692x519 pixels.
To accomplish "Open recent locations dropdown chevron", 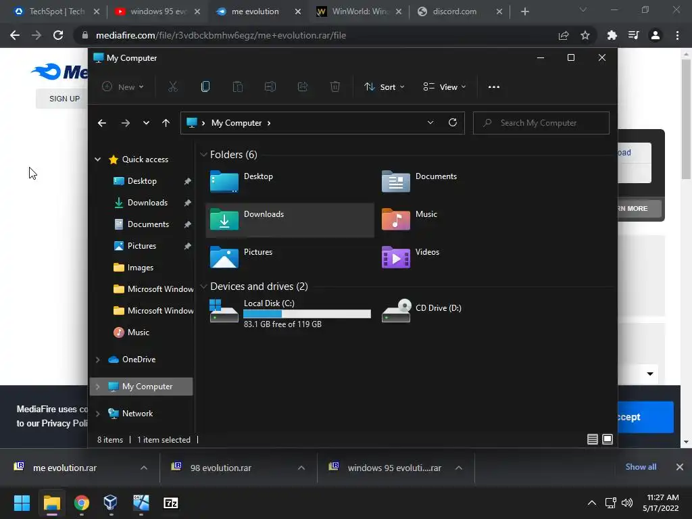I will click(146, 123).
